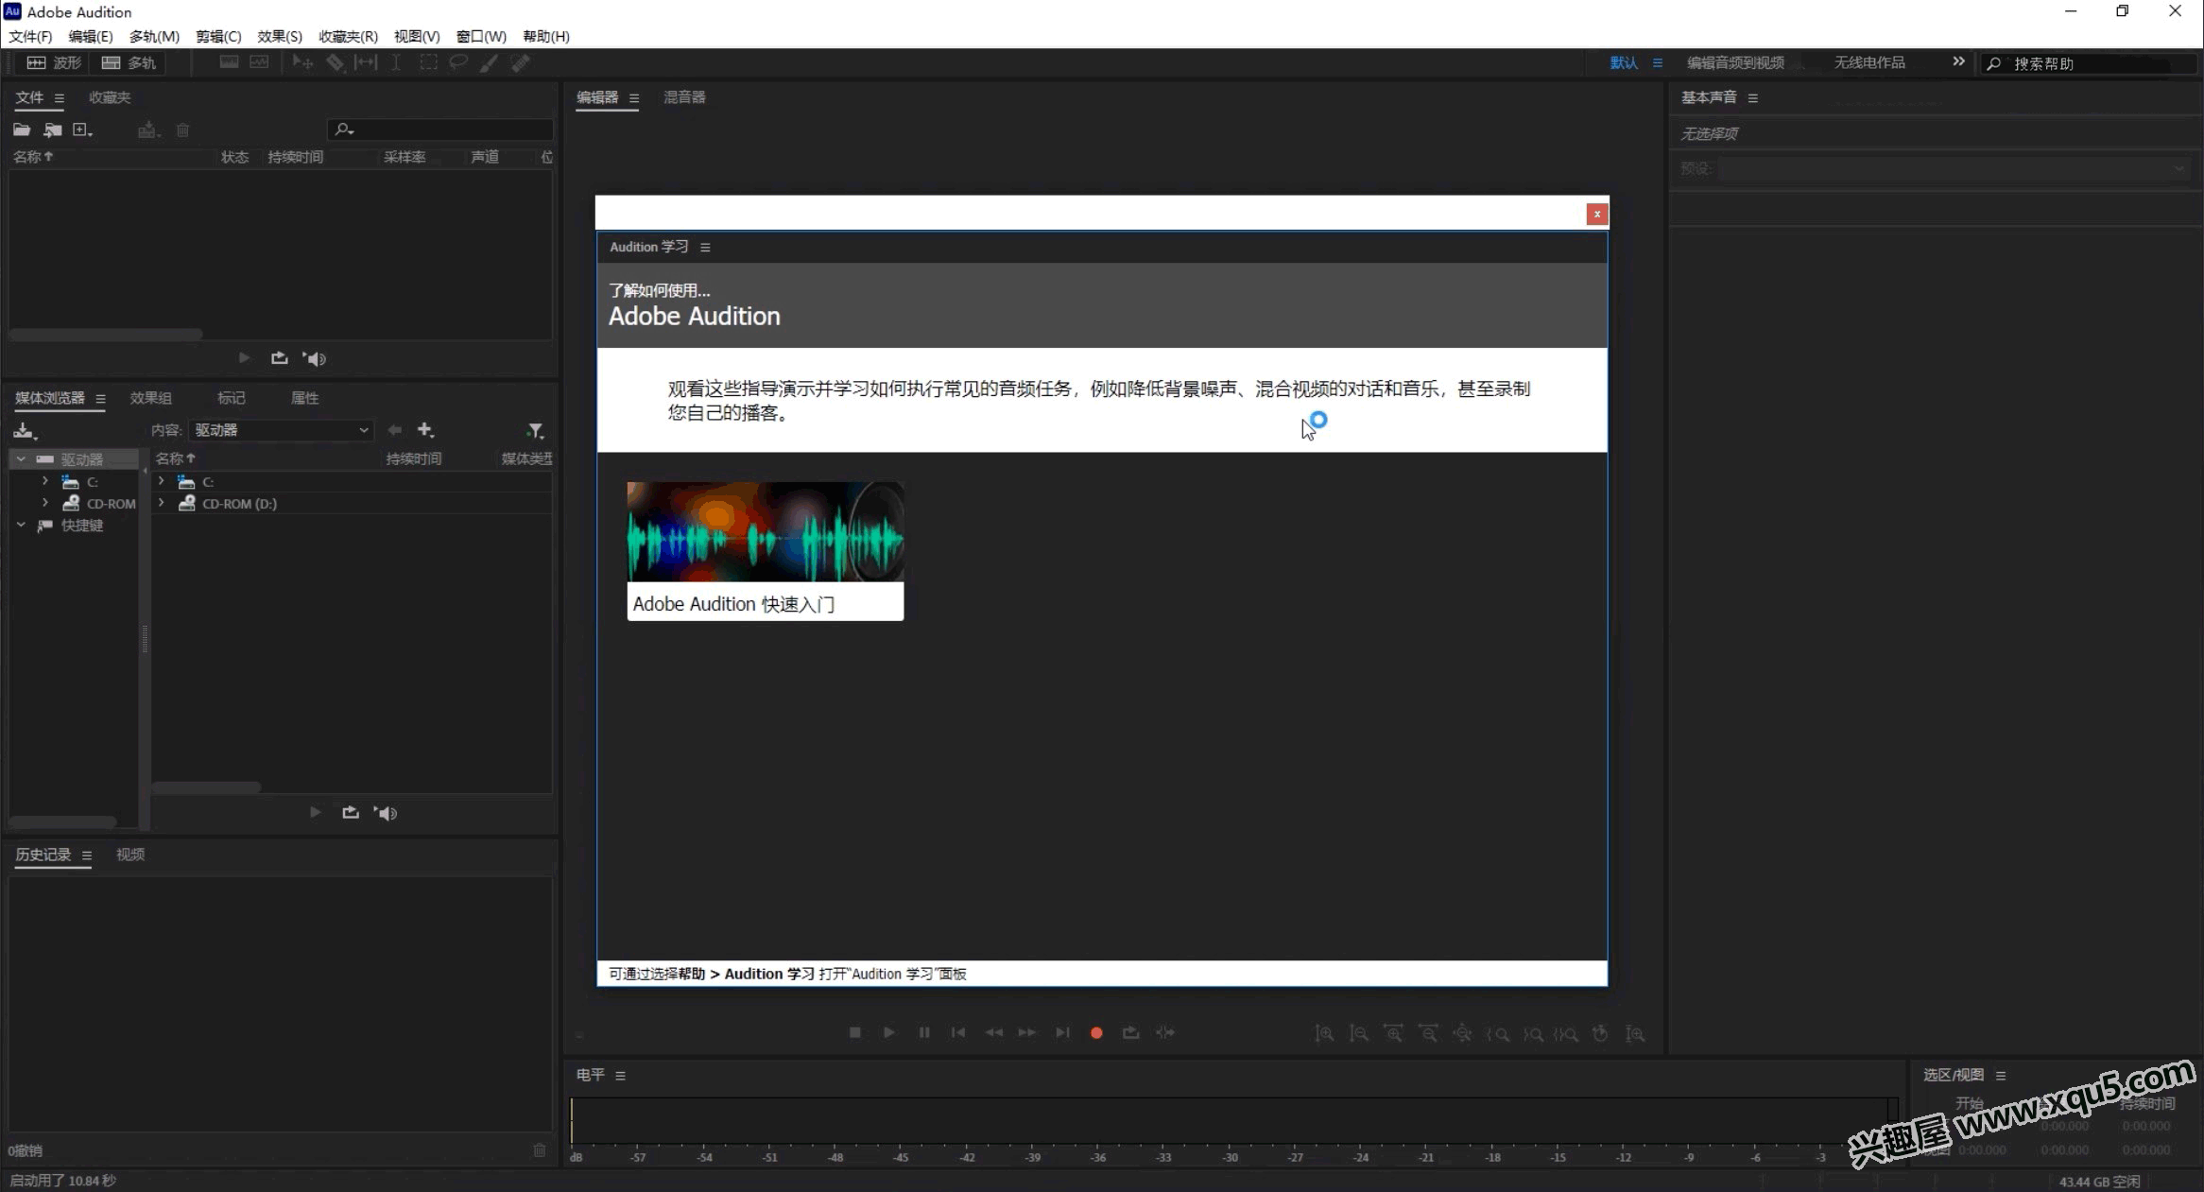Click the transport Stop button

coord(854,1032)
